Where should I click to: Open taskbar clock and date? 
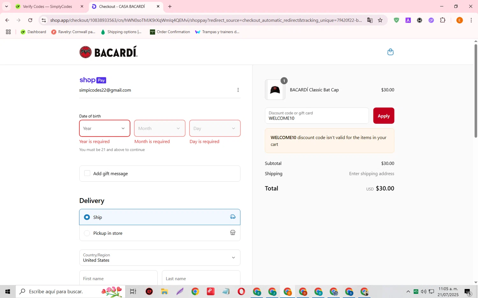coord(448,292)
